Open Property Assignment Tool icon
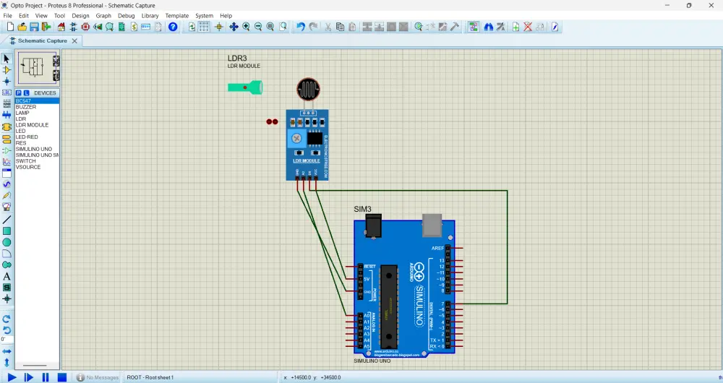The width and height of the screenshot is (723, 383). (500, 27)
